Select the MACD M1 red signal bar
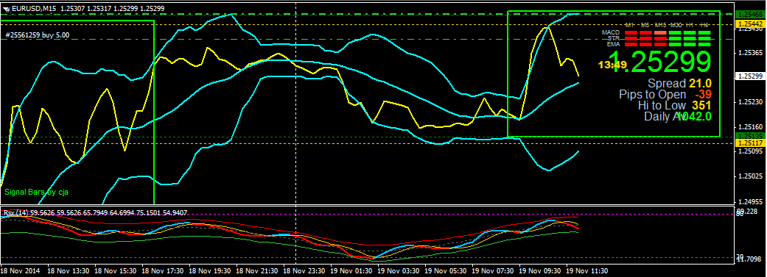The image size is (767, 277). pos(631,32)
